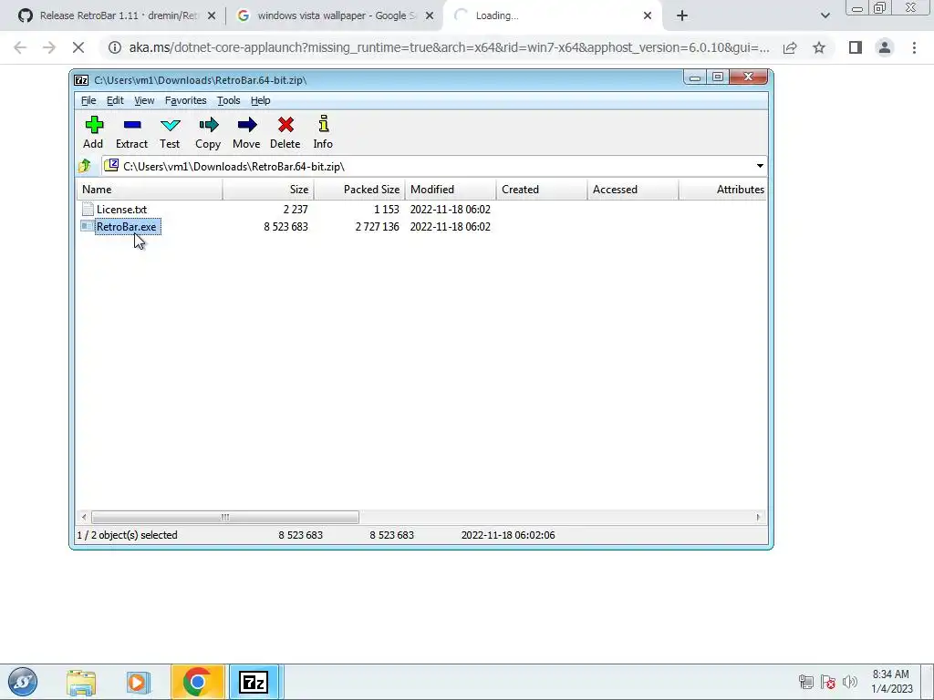Click the Extract toolbar icon
934x700 pixels.
(x=131, y=125)
